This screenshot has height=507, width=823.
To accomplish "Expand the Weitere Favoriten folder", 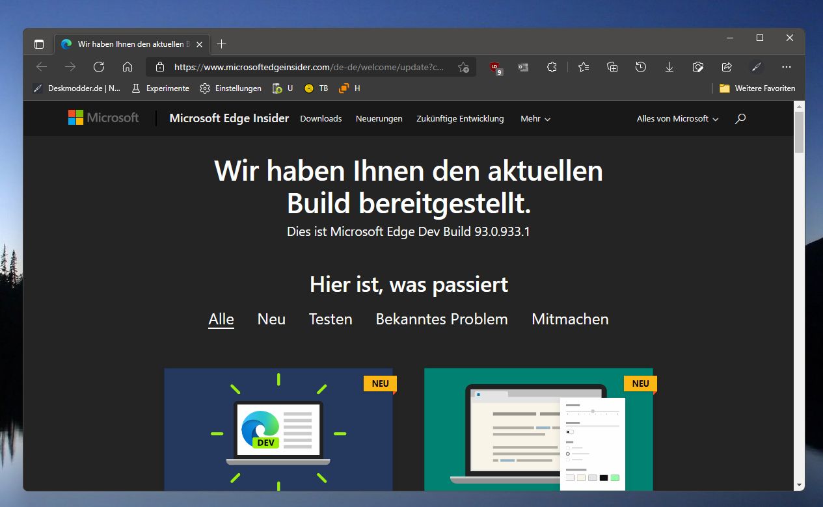I will (x=757, y=88).
